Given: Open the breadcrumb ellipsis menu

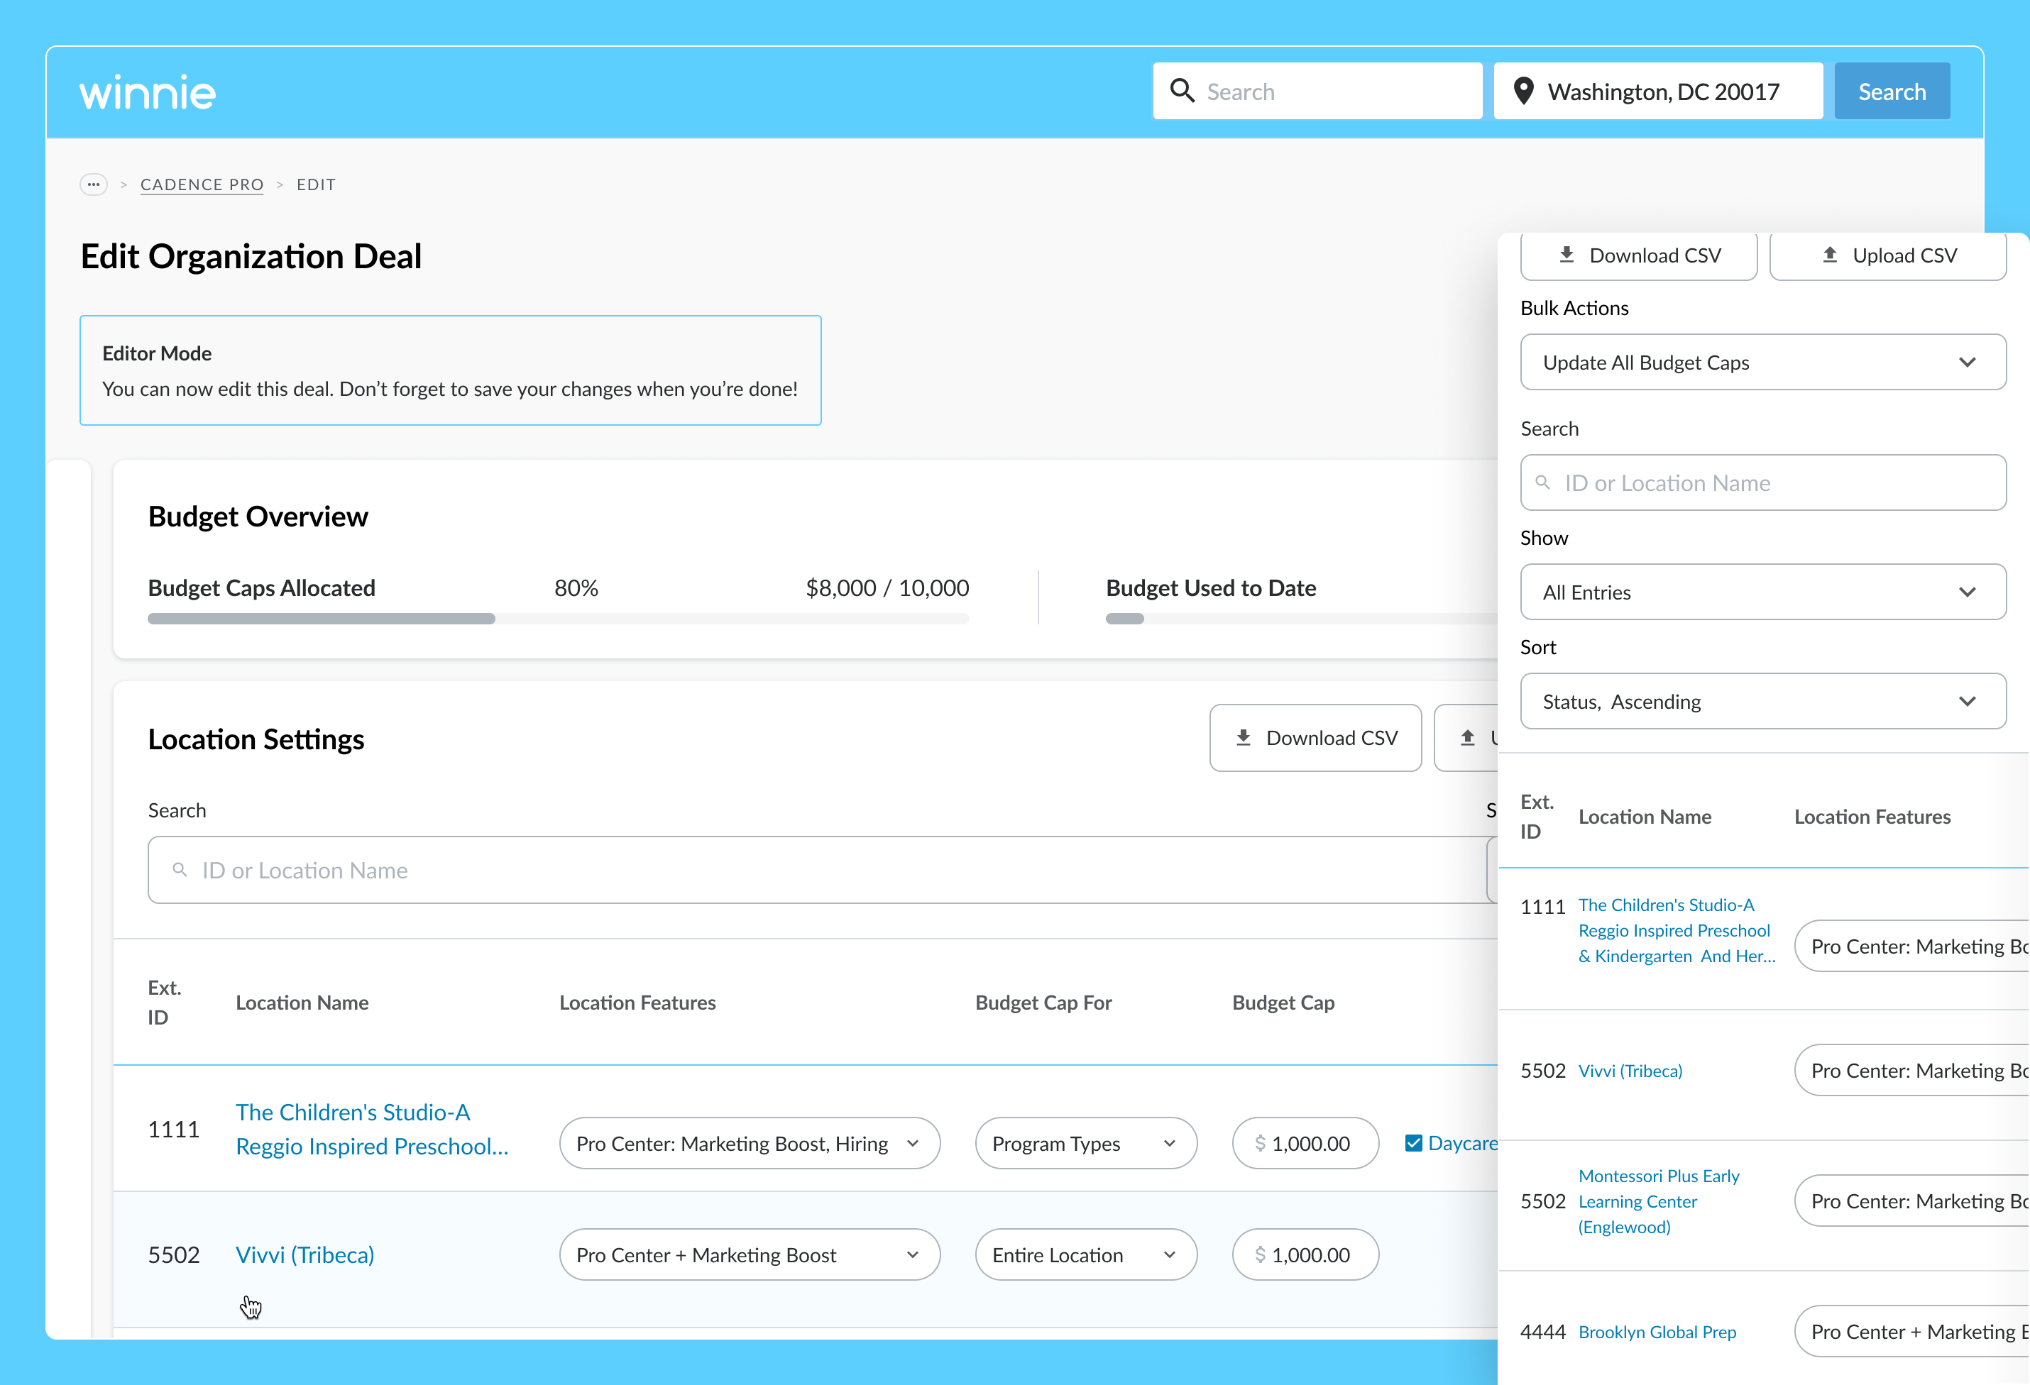Looking at the screenshot, I should [94, 184].
